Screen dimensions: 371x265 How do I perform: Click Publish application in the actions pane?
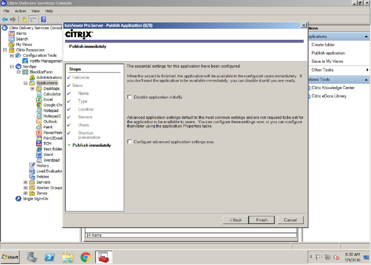point(328,53)
